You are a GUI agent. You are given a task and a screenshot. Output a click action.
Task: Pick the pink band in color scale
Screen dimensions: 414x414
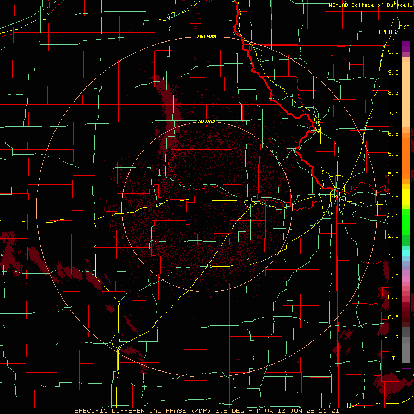point(406,279)
